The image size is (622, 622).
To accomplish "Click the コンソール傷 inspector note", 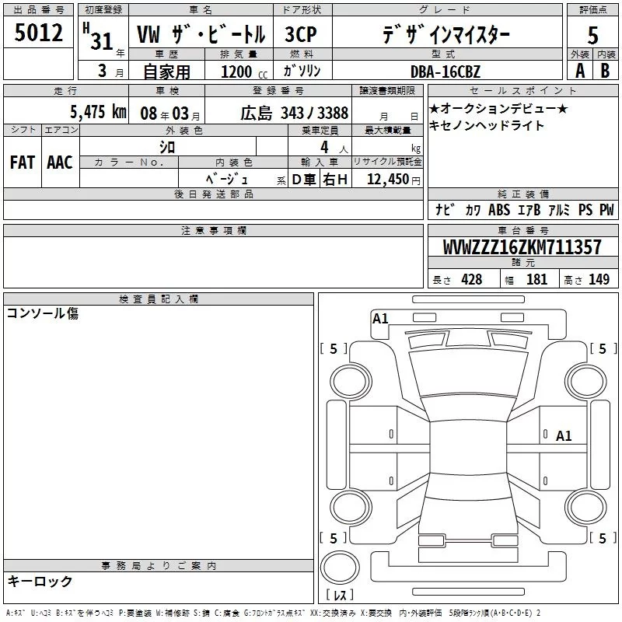I will coord(43,313).
